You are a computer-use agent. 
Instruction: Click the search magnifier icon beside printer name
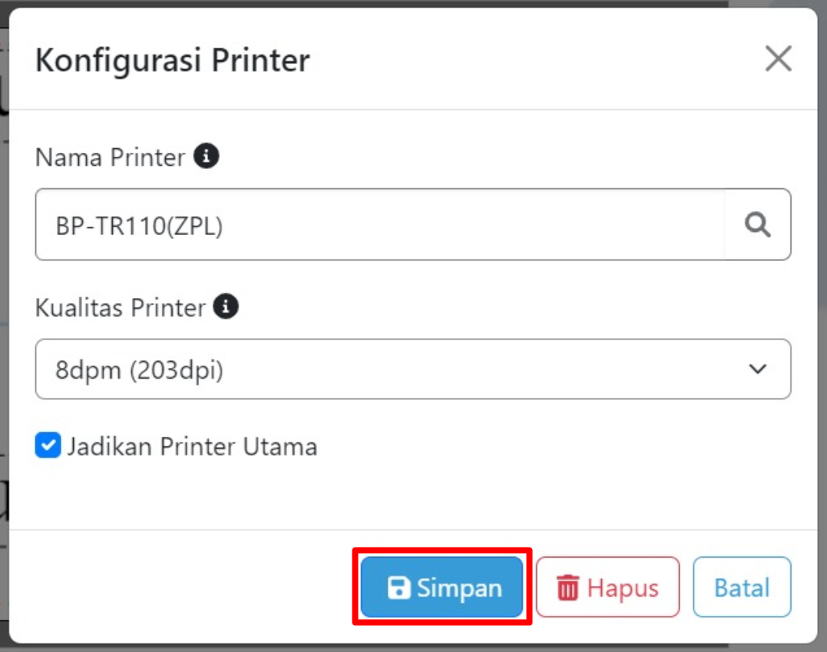[x=757, y=225]
